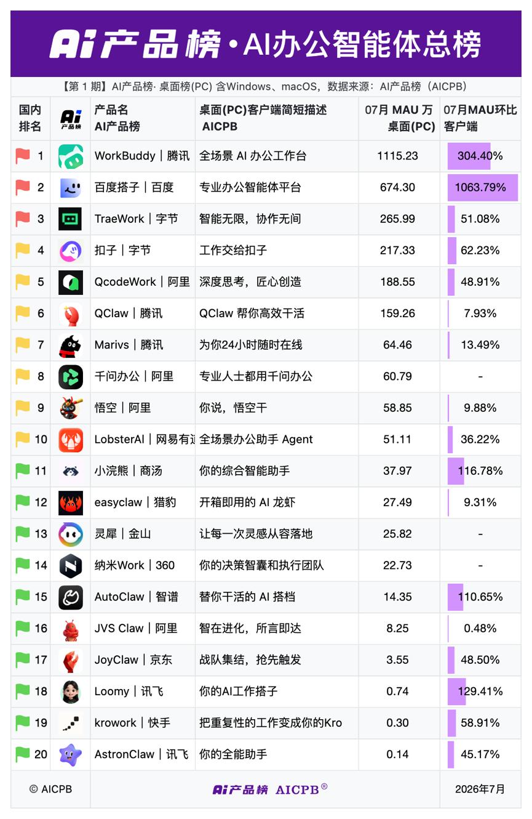This screenshot has height=819, width=532.
Task: Click the 千问办公 app icon
Action: tap(71, 377)
